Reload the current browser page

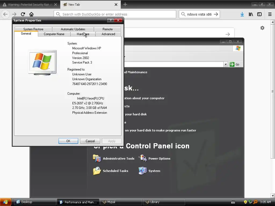(x=23, y=14)
